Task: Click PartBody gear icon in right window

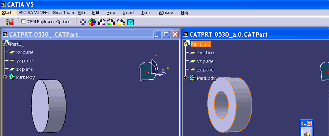Action: point(192,78)
